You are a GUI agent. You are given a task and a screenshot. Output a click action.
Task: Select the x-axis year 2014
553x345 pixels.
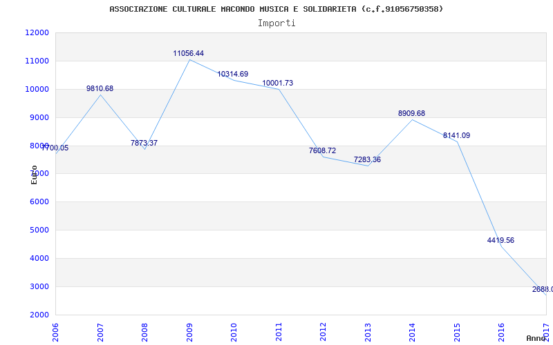[413, 332]
